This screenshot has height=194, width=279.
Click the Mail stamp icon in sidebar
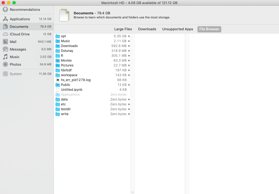5,42
